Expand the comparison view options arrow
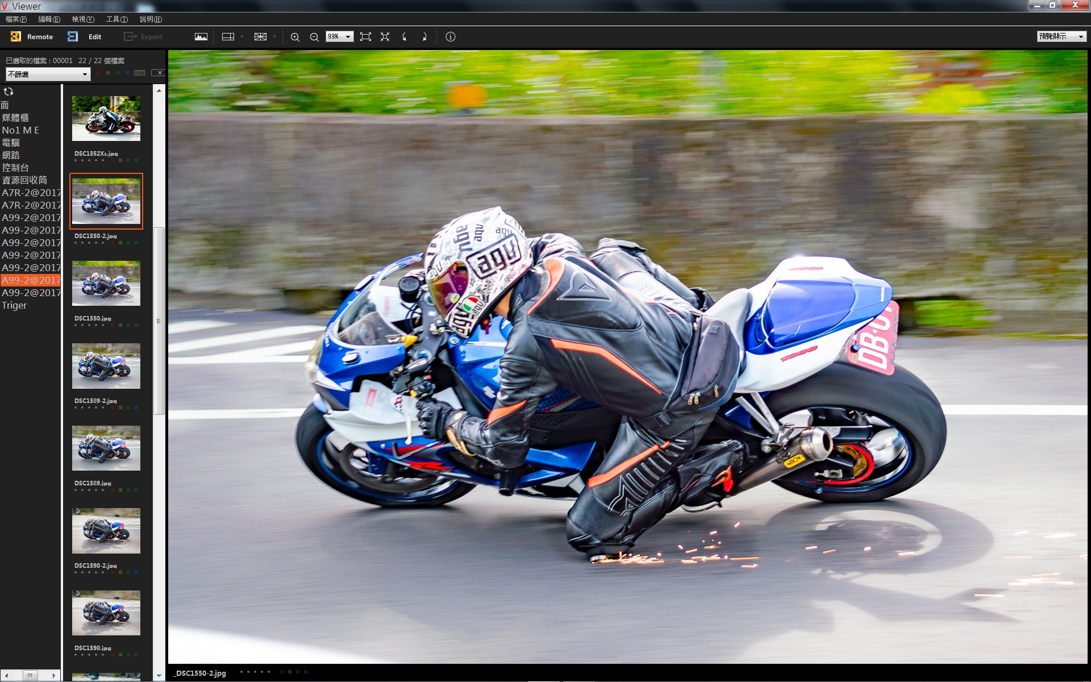Screen dimensions: 1091x682 click(x=274, y=37)
